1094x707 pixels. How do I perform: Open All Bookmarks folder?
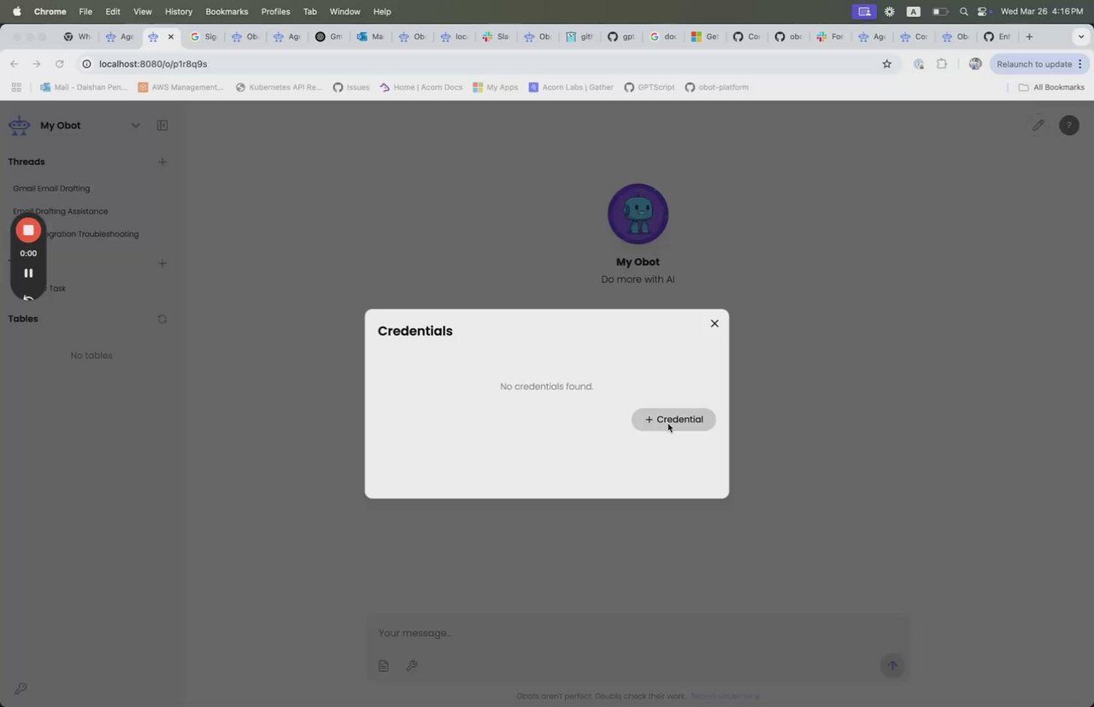pos(1051,87)
